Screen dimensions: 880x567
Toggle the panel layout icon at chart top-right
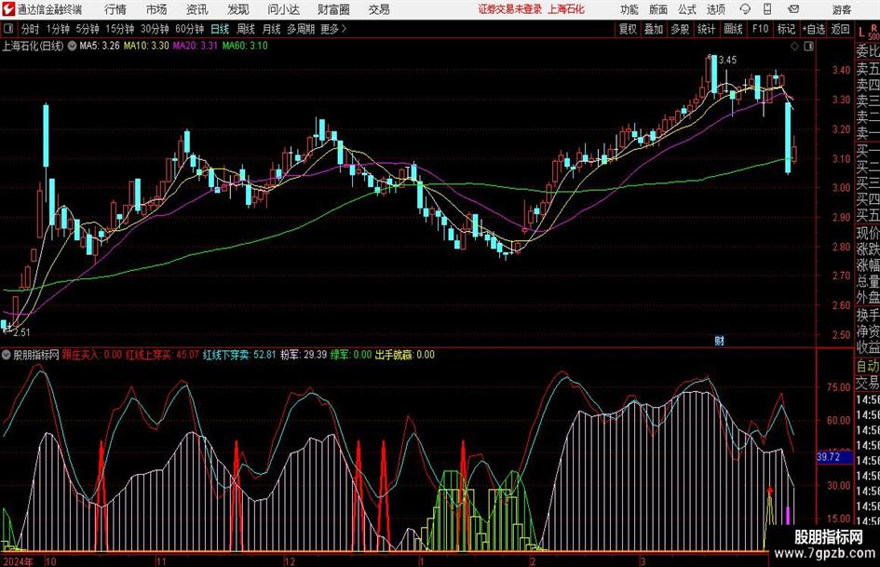(808, 47)
